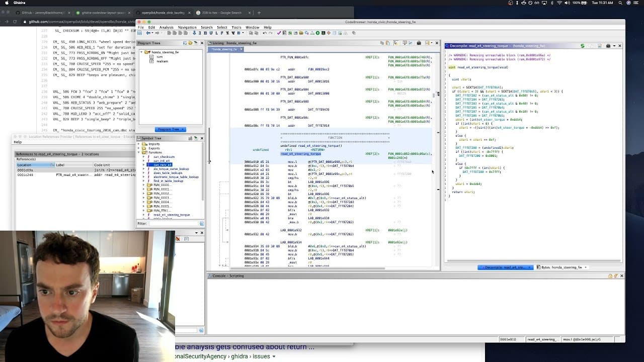Click the back navigation arrow in toolbar
This screenshot has height=362, width=644.
(148, 33)
